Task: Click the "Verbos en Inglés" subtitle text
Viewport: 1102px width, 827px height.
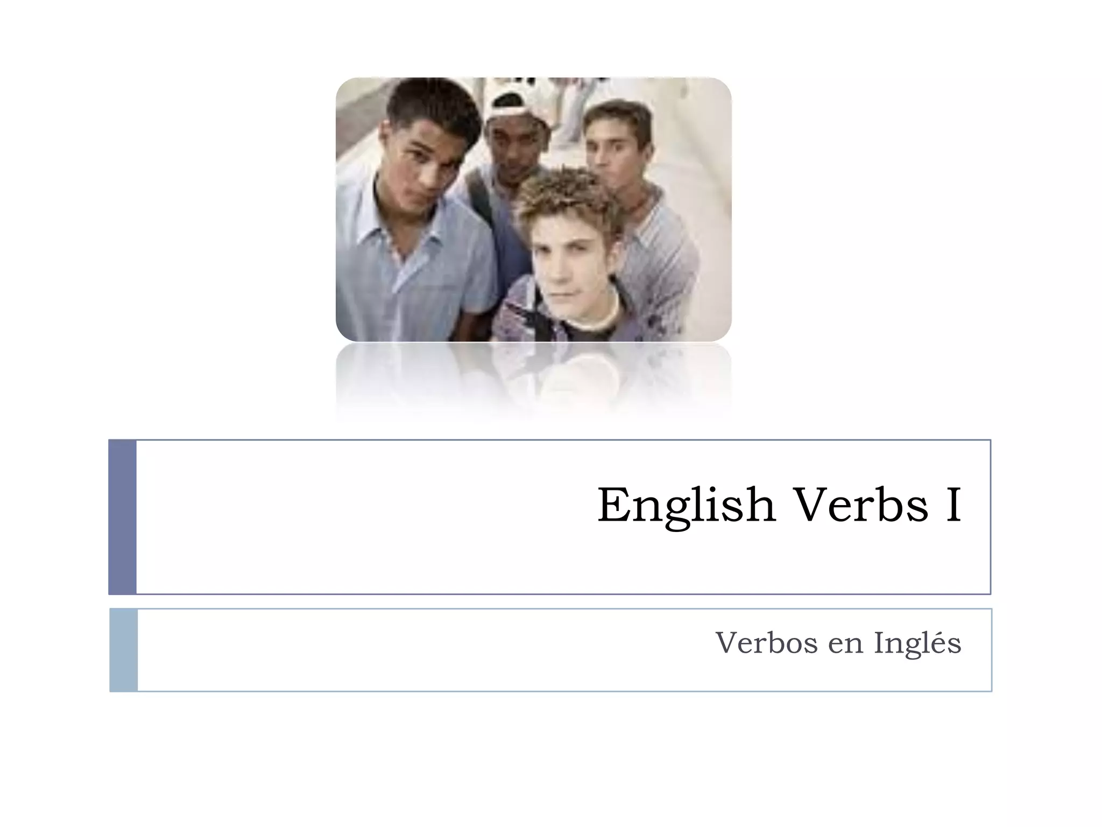Action: pos(838,643)
